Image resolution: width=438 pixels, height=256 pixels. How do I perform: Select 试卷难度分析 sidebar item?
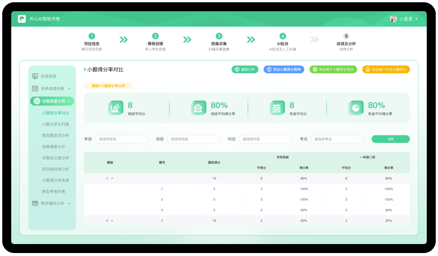coord(54,147)
